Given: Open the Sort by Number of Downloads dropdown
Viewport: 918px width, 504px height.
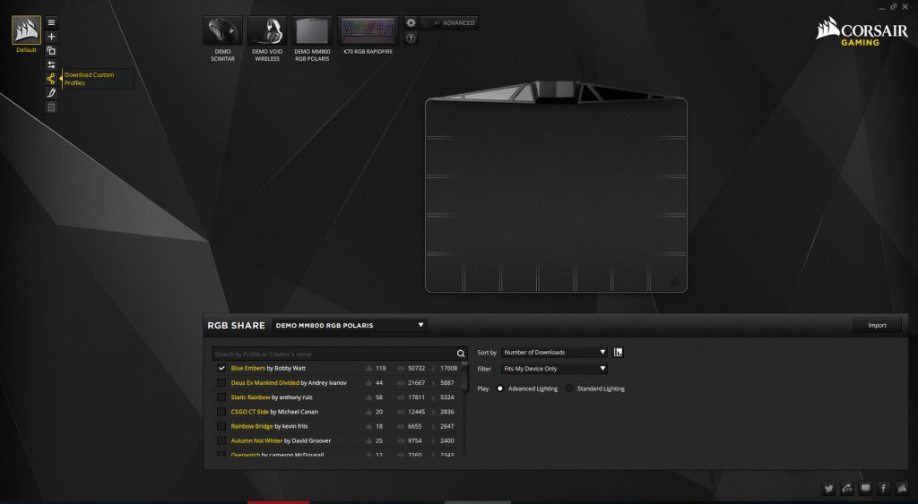Looking at the screenshot, I should [x=554, y=352].
